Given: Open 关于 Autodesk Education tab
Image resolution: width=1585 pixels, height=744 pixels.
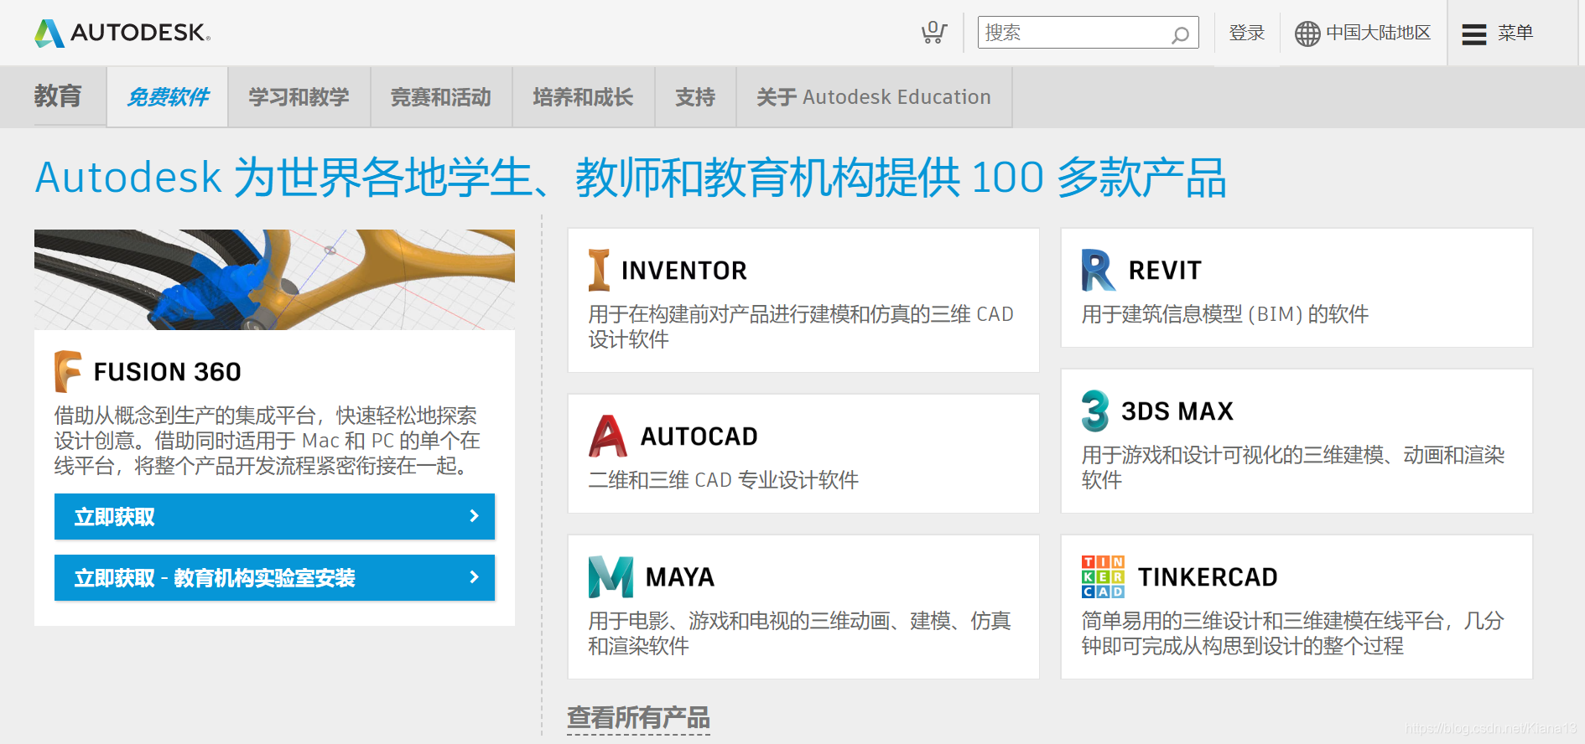Looking at the screenshot, I should (874, 97).
